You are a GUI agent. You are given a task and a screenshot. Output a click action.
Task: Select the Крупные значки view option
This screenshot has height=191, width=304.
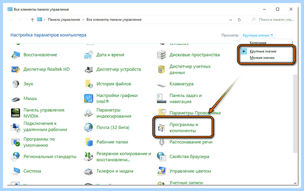(263, 52)
